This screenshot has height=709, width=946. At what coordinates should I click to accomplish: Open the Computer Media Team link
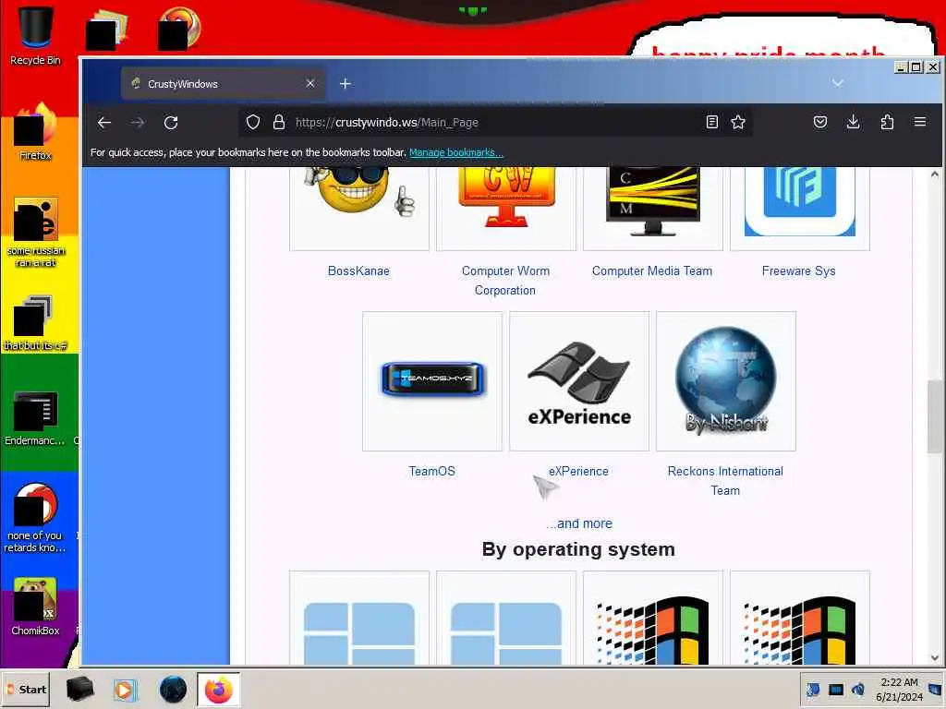[652, 270]
